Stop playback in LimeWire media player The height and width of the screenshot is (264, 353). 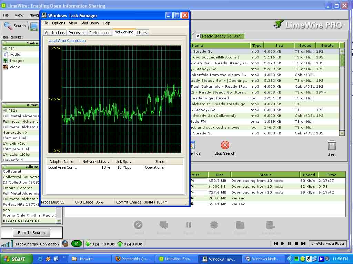[x=296, y=244]
